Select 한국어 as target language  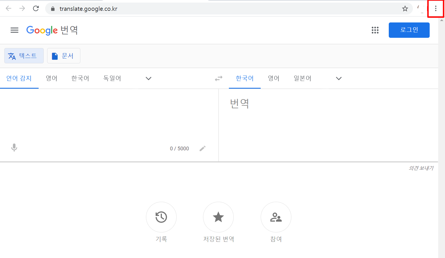coord(245,78)
